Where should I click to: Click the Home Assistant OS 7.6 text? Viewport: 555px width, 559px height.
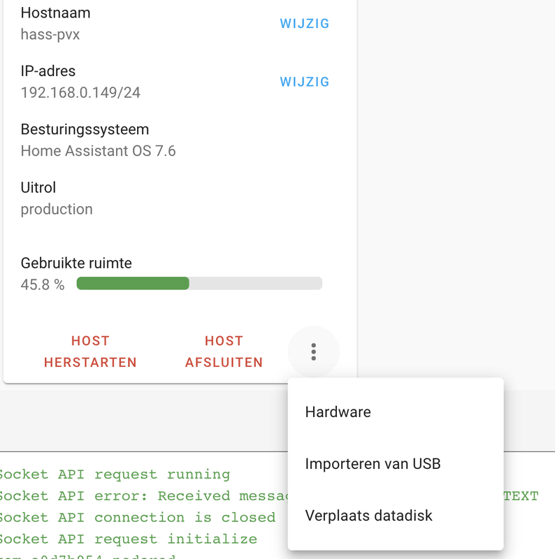pyautogui.click(x=98, y=150)
